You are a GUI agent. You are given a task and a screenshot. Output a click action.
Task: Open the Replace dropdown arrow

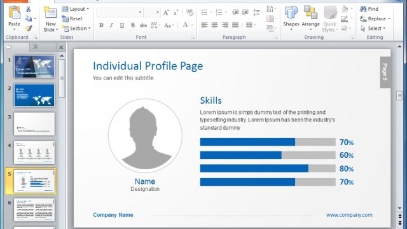(x=389, y=18)
